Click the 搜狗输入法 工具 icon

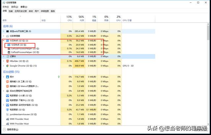click(8, 82)
